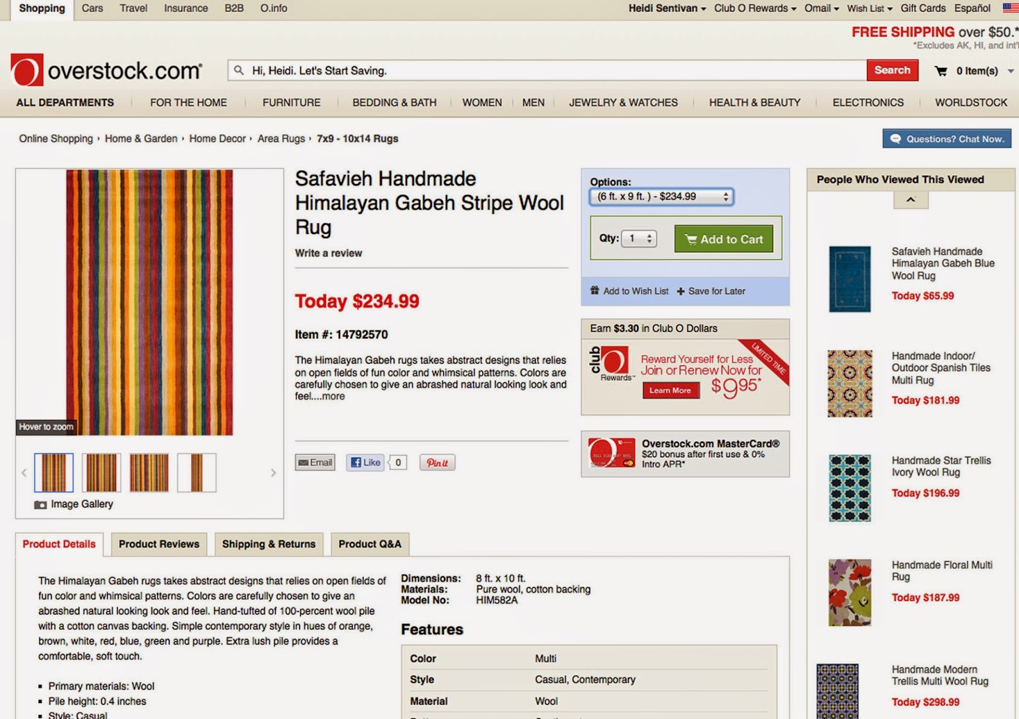Click the Image Gallery camera icon
Screen dimensions: 1019x719
pos(40,504)
